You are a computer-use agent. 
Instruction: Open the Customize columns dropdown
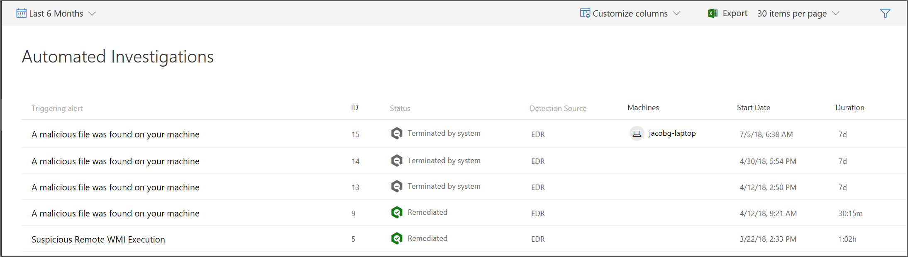pyautogui.click(x=676, y=13)
